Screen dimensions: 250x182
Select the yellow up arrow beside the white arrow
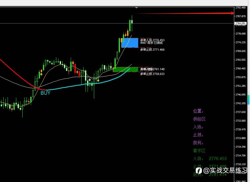tap(98, 80)
